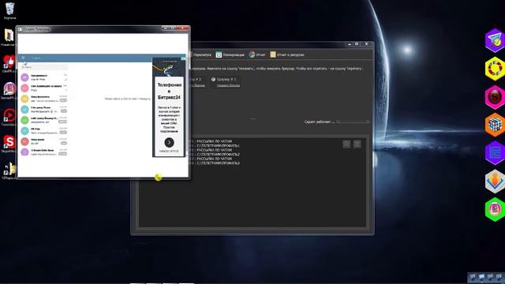Viewport: 505px width, 284px height.
Task: Open the pink hexagon icon with red S
Action: point(495,96)
